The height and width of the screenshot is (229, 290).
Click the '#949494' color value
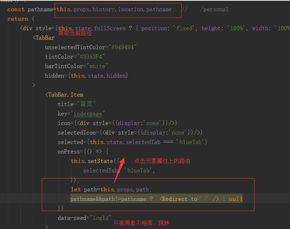122,47
